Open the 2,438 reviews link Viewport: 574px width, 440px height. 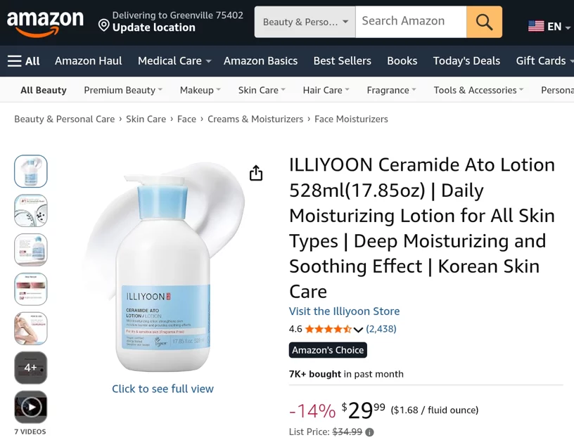pos(381,329)
